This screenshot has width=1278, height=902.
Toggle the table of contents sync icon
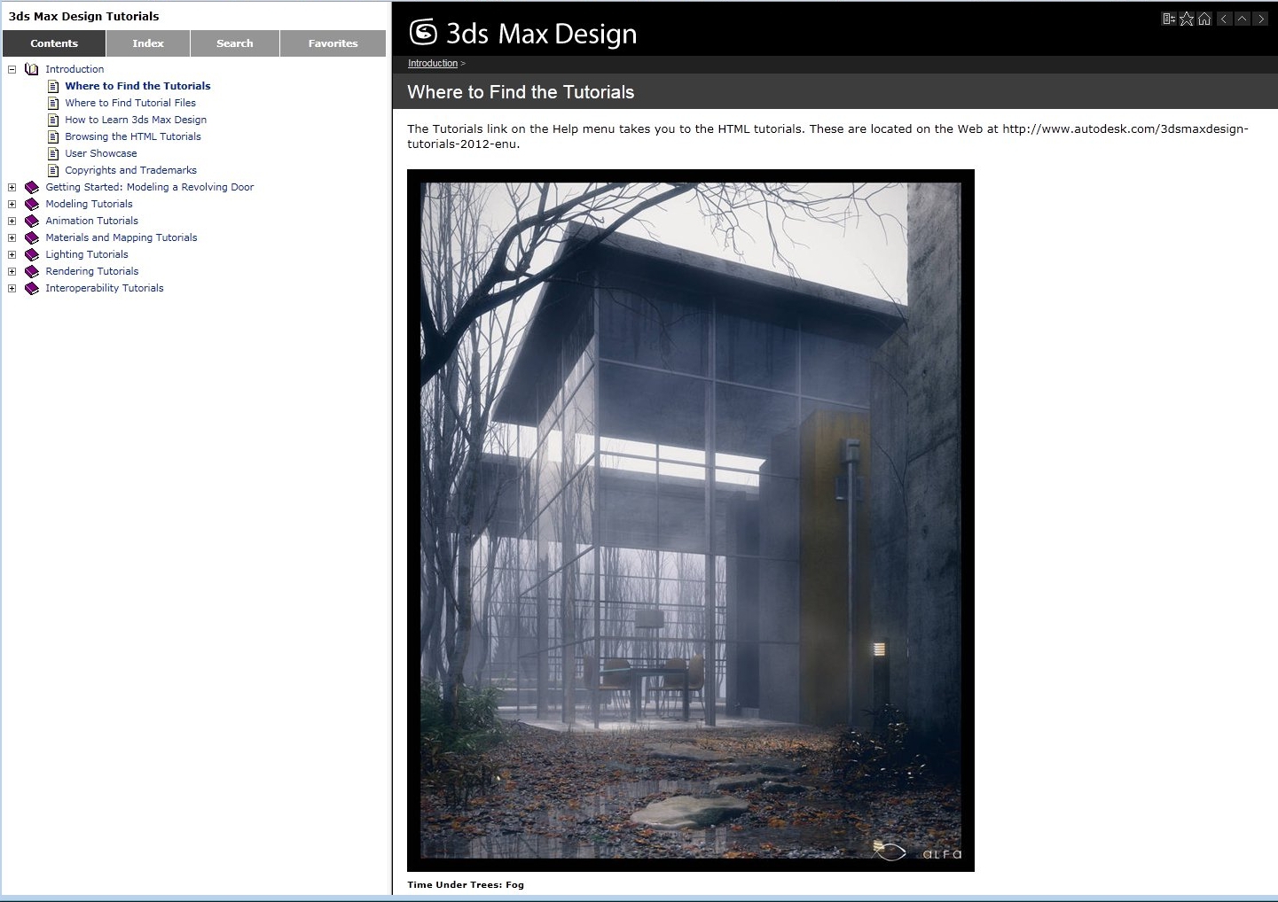tap(1169, 19)
